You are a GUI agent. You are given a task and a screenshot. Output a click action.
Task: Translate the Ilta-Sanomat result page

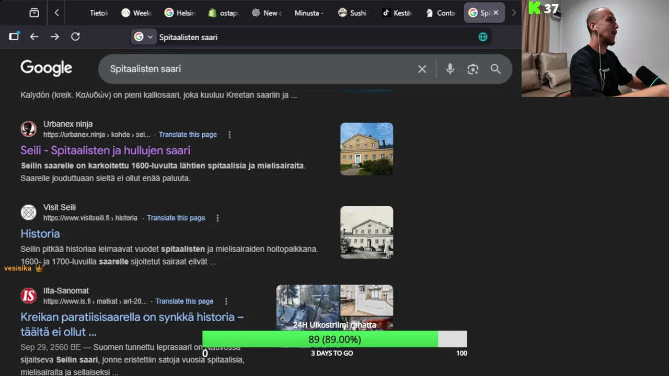point(184,301)
